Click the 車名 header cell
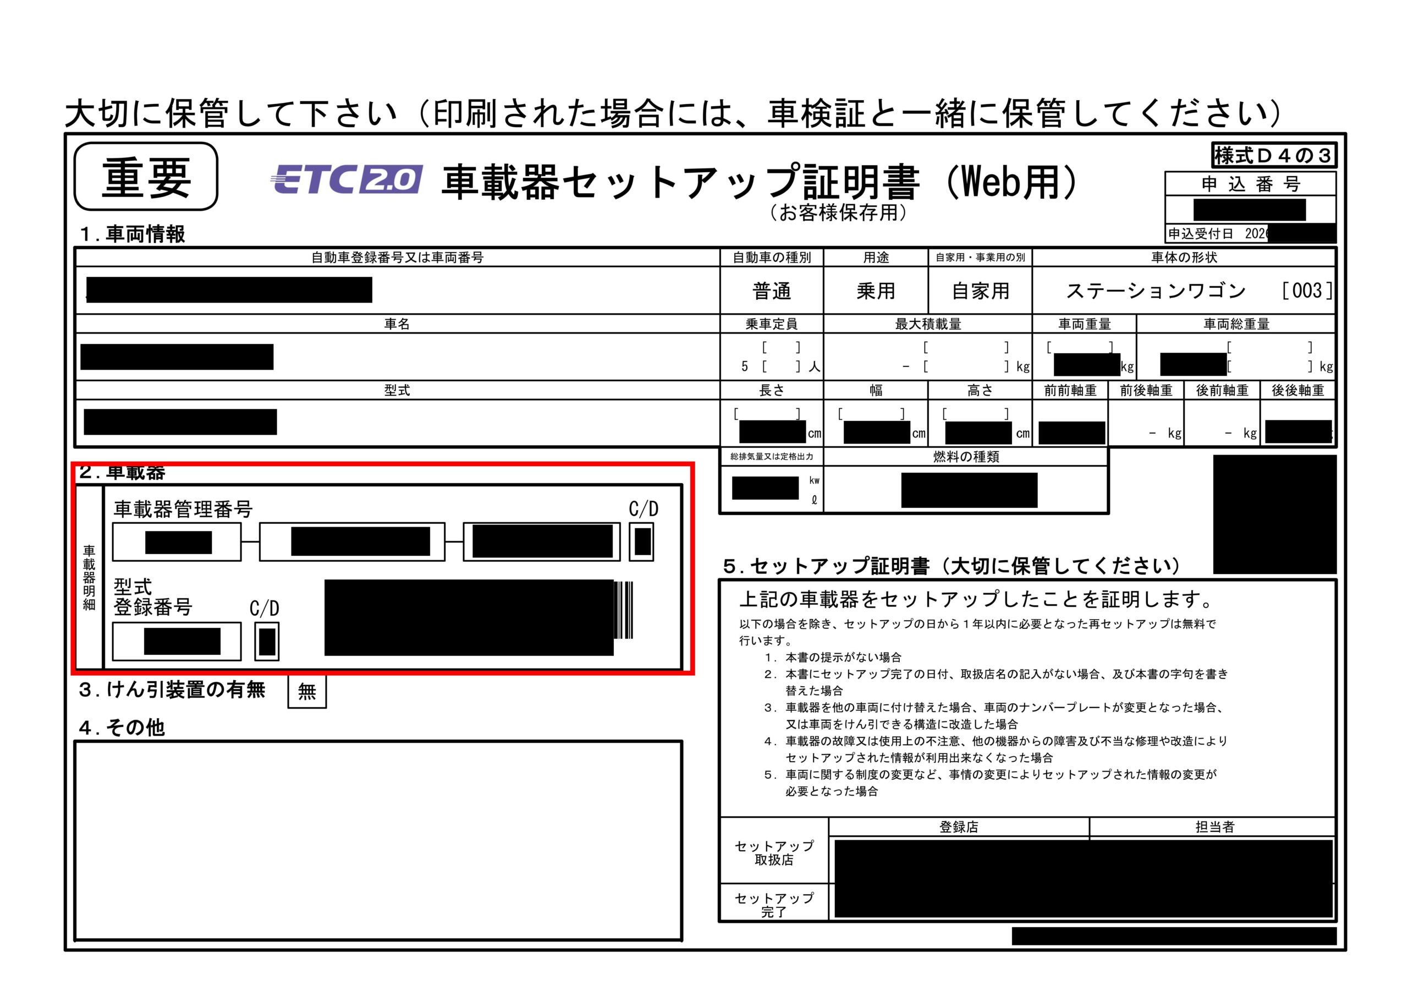The image size is (1408, 996). [398, 324]
